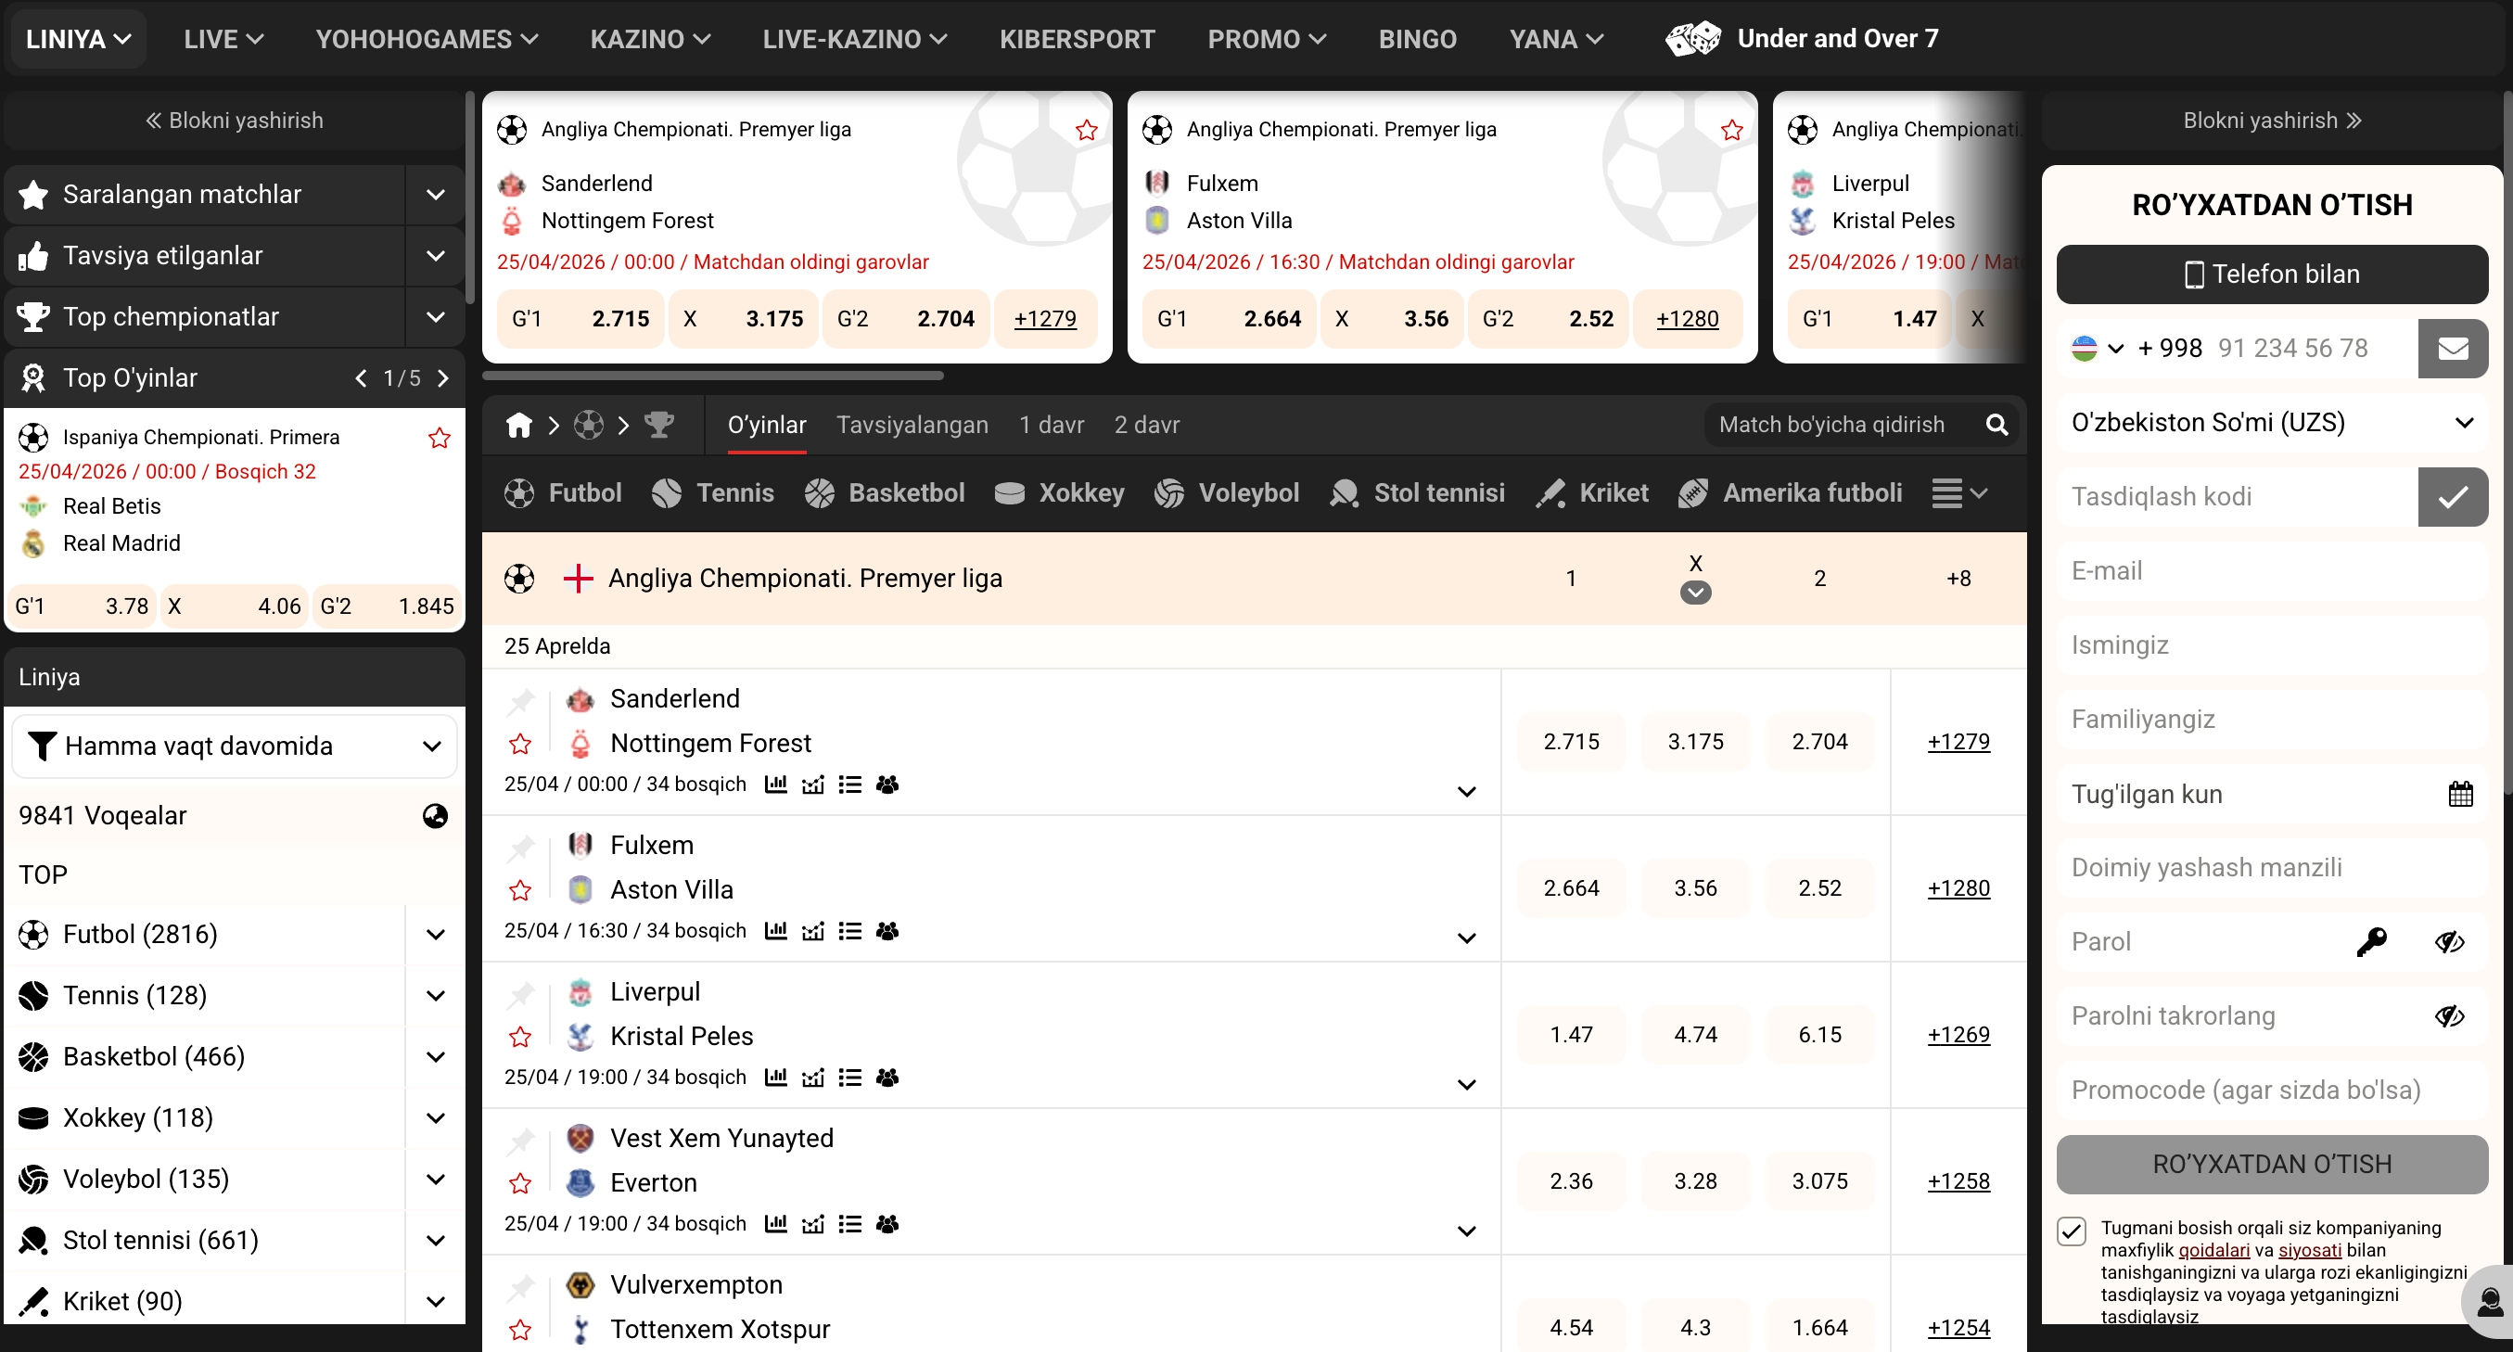Focus the Promocode input field
The image size is (2513, 1352).
[2272, 1091]
